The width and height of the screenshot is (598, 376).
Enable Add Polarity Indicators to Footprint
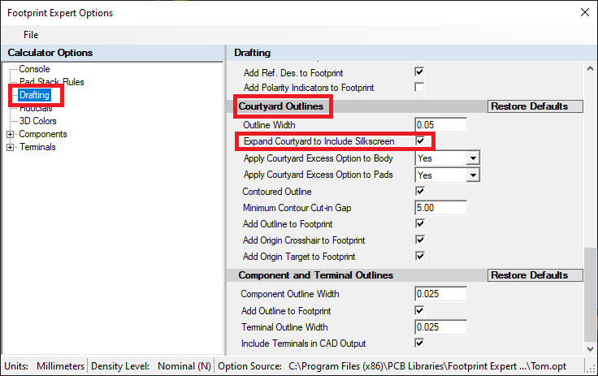tap(420, 87)
